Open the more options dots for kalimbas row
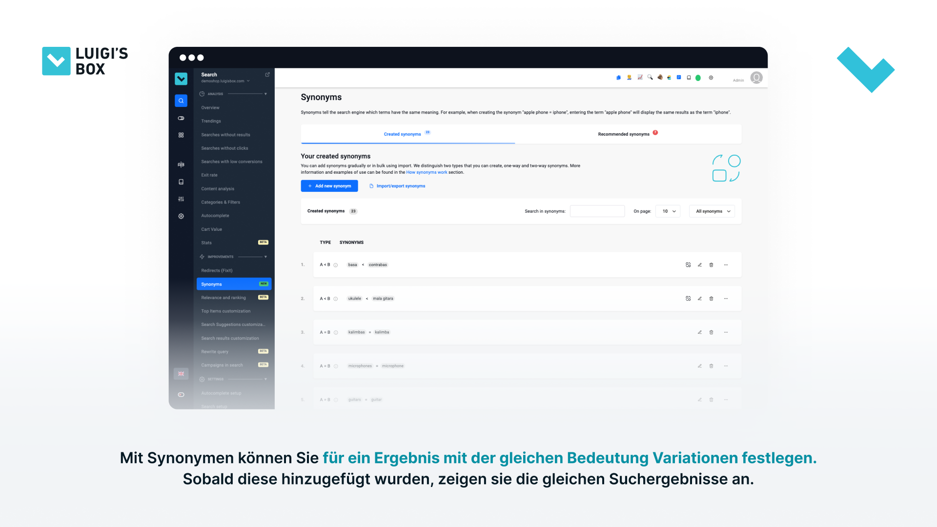The width and height of the screenshot is (937, 527). click(726, 332)
